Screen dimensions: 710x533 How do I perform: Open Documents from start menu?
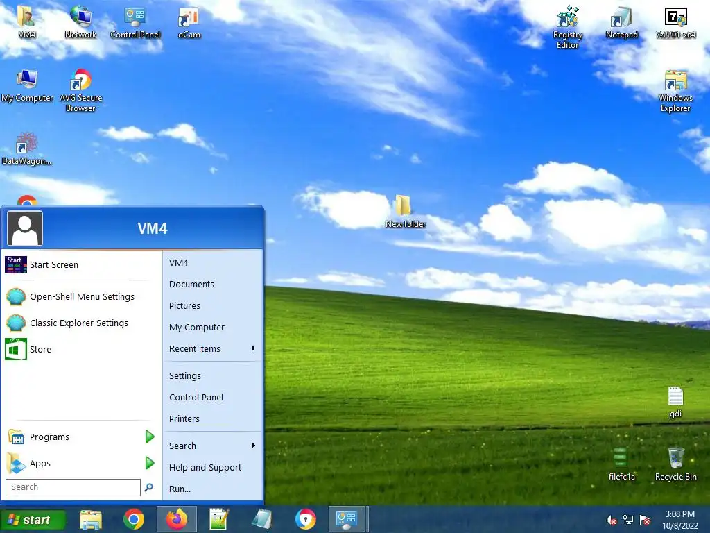(x=212, y=284)
